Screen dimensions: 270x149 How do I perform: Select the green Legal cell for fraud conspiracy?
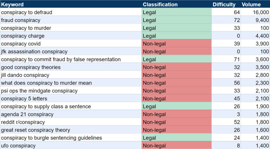click(176, 20)
